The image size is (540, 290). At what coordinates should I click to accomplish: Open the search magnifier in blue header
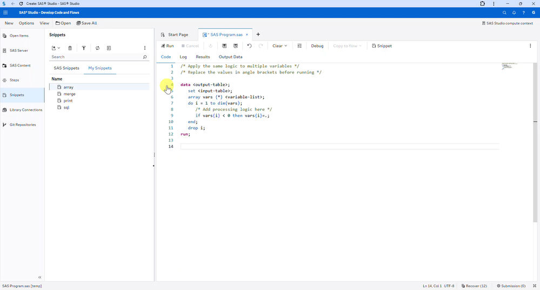tap(504, 13)
